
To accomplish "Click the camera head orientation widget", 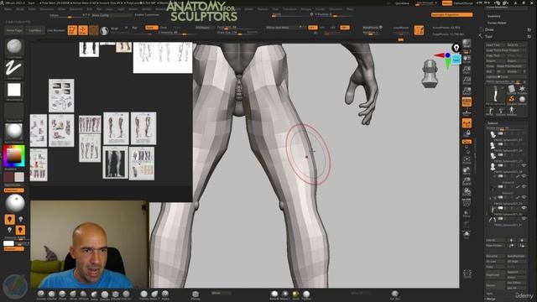I will click(430, 73).
